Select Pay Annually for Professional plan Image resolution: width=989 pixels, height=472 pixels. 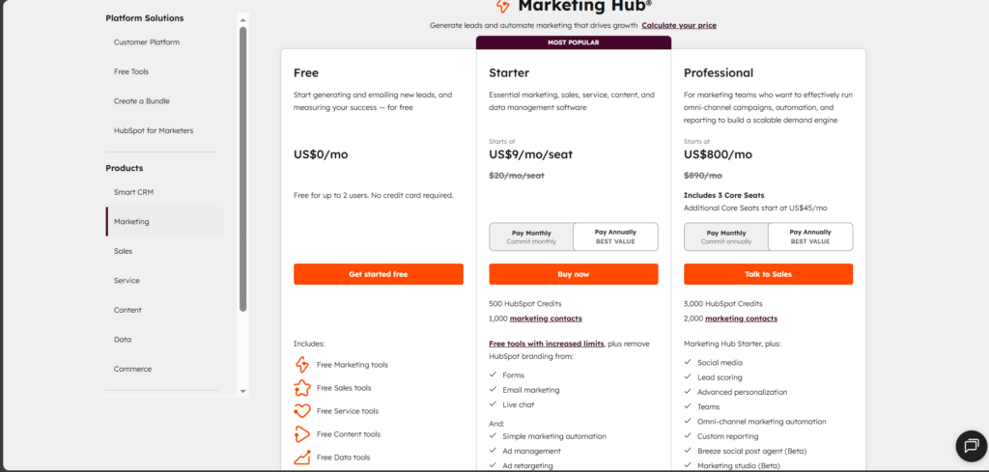(x=810, y=236)
